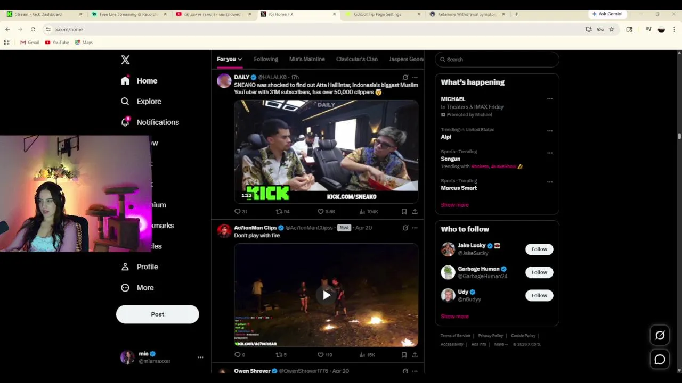Follow Garbage Human
The height and width of the screenshot is (383, 682).
pyautogui.click(x=539, y=272)
